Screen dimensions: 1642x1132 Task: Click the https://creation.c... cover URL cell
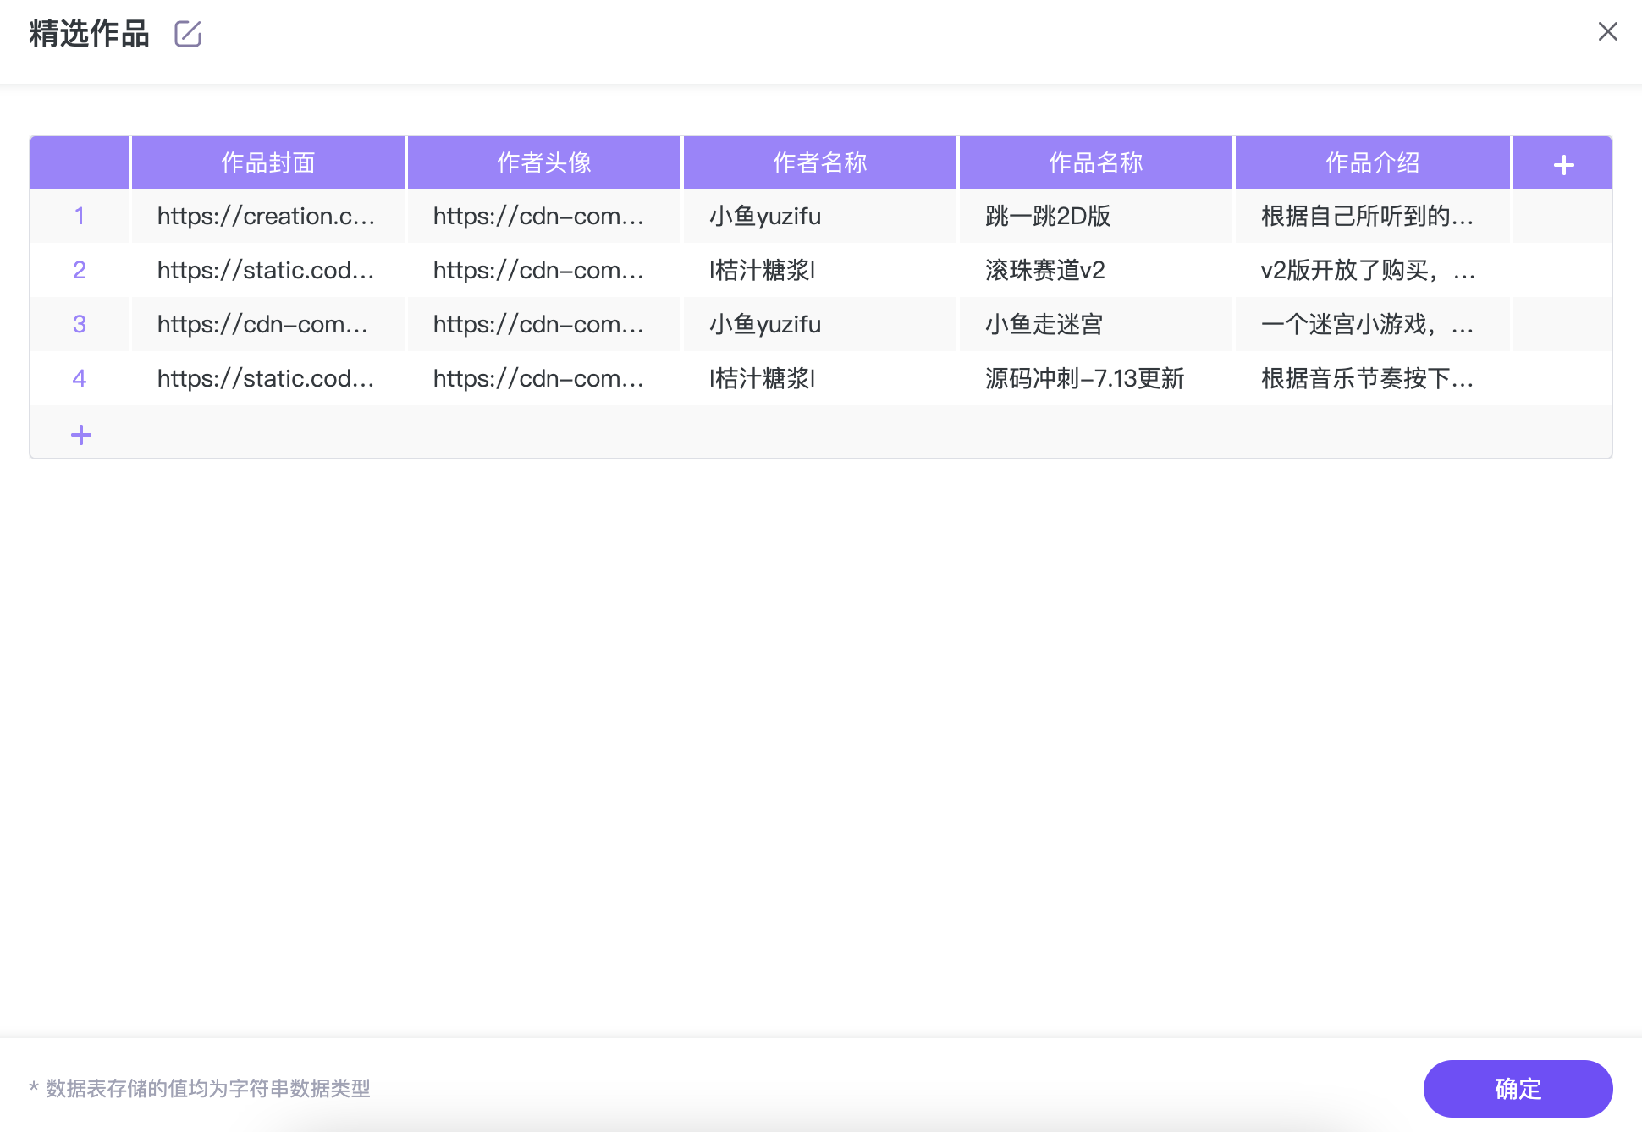click(x=267, y=217)
